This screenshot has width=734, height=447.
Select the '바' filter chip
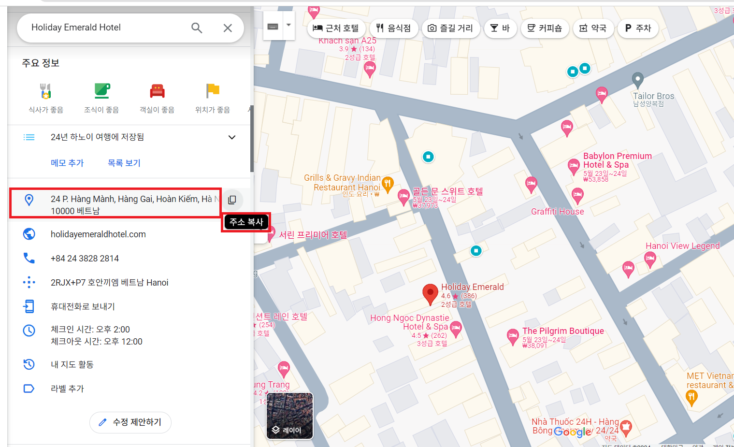(500, 29)
